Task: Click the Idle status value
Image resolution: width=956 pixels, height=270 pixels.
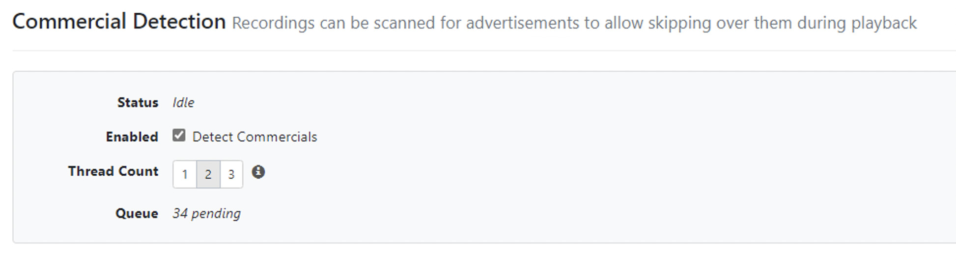Action: click(x=183, y=103)
